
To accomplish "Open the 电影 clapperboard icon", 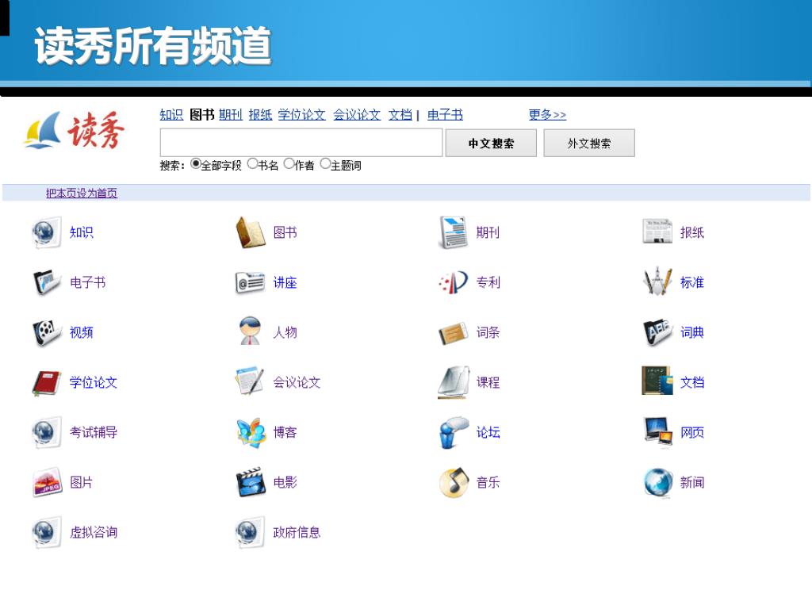I will pyautogui.click(x=251, y=482).
